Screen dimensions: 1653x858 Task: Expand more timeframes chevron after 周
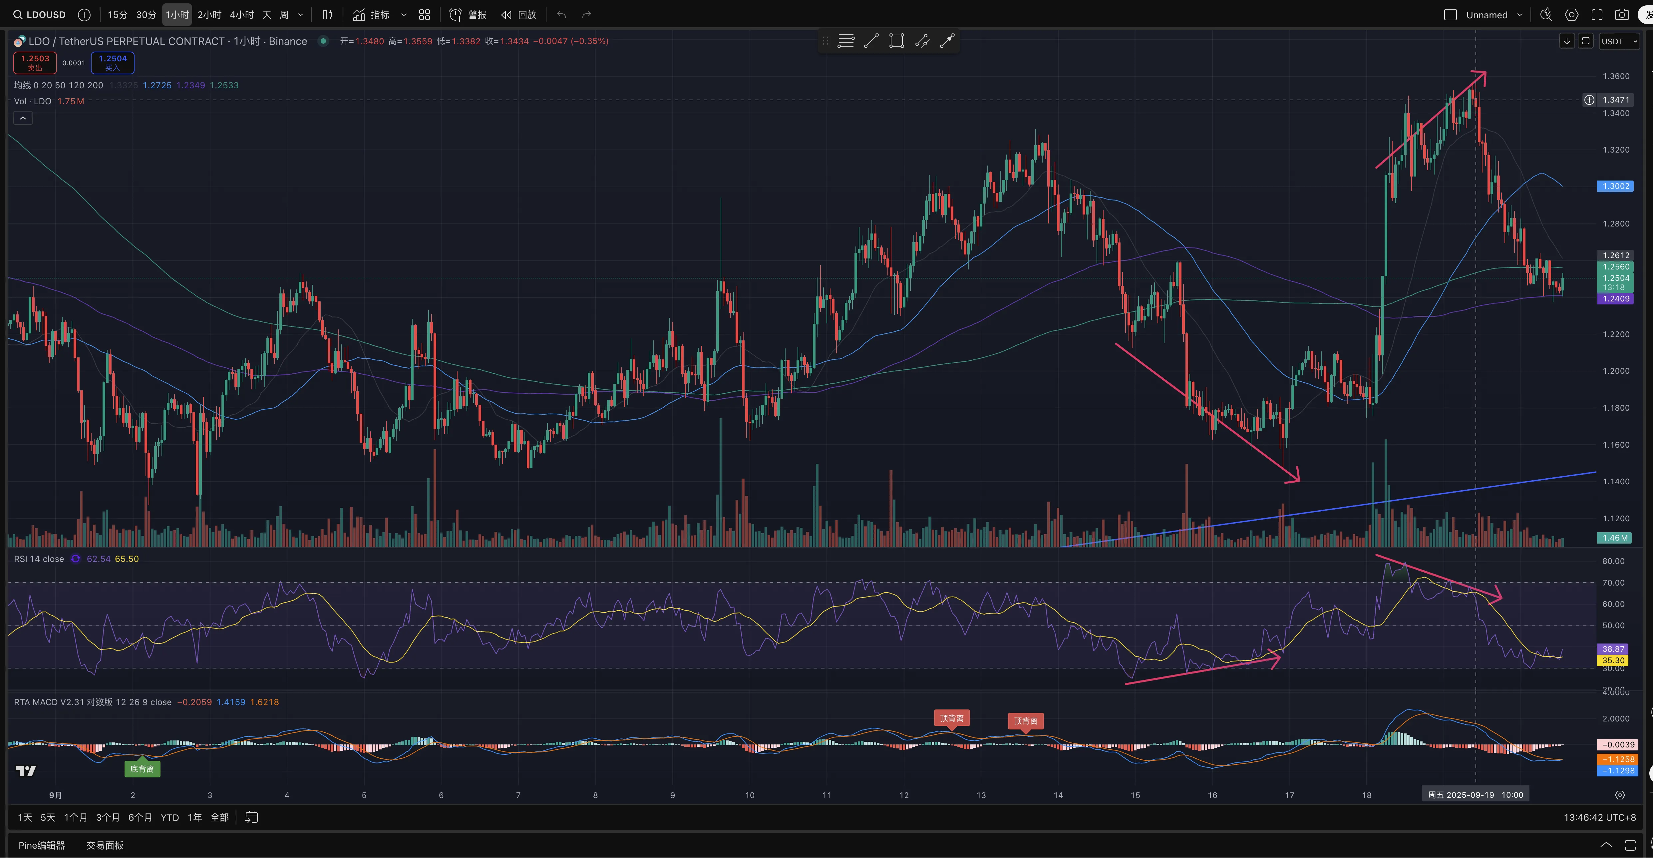(300, 14)
